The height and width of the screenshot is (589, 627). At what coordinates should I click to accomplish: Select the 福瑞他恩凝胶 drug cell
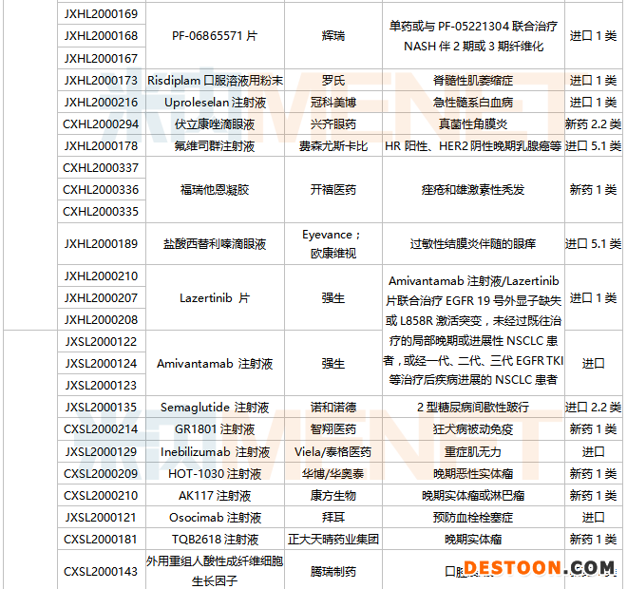coord(215,190)
